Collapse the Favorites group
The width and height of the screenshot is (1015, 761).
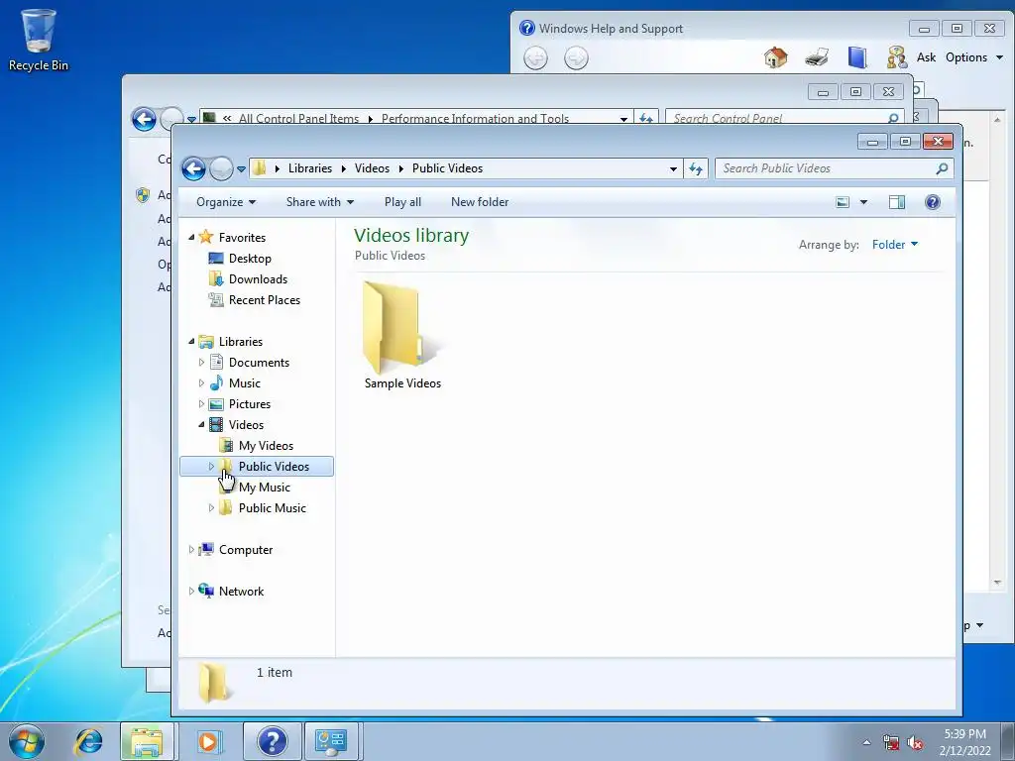191,238
